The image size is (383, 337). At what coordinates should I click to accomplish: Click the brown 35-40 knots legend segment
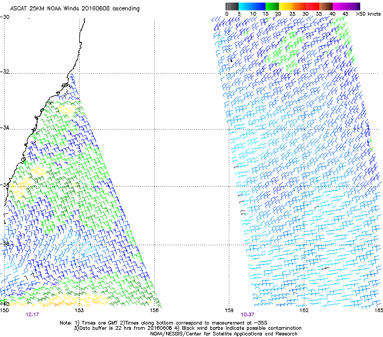326,6
